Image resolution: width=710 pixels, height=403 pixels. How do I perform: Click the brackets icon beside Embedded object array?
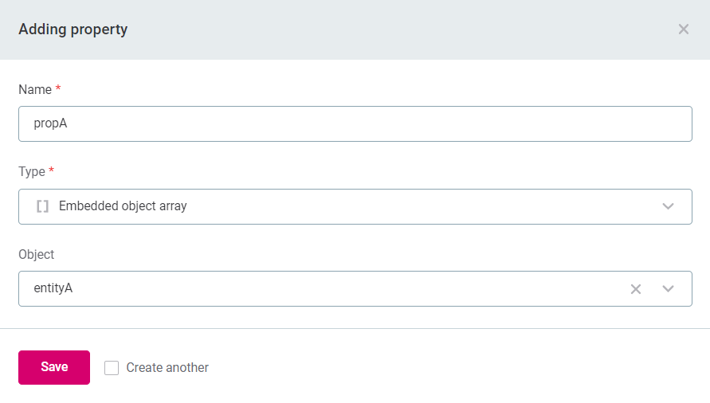pyautogui.click(x=43, y=206)
